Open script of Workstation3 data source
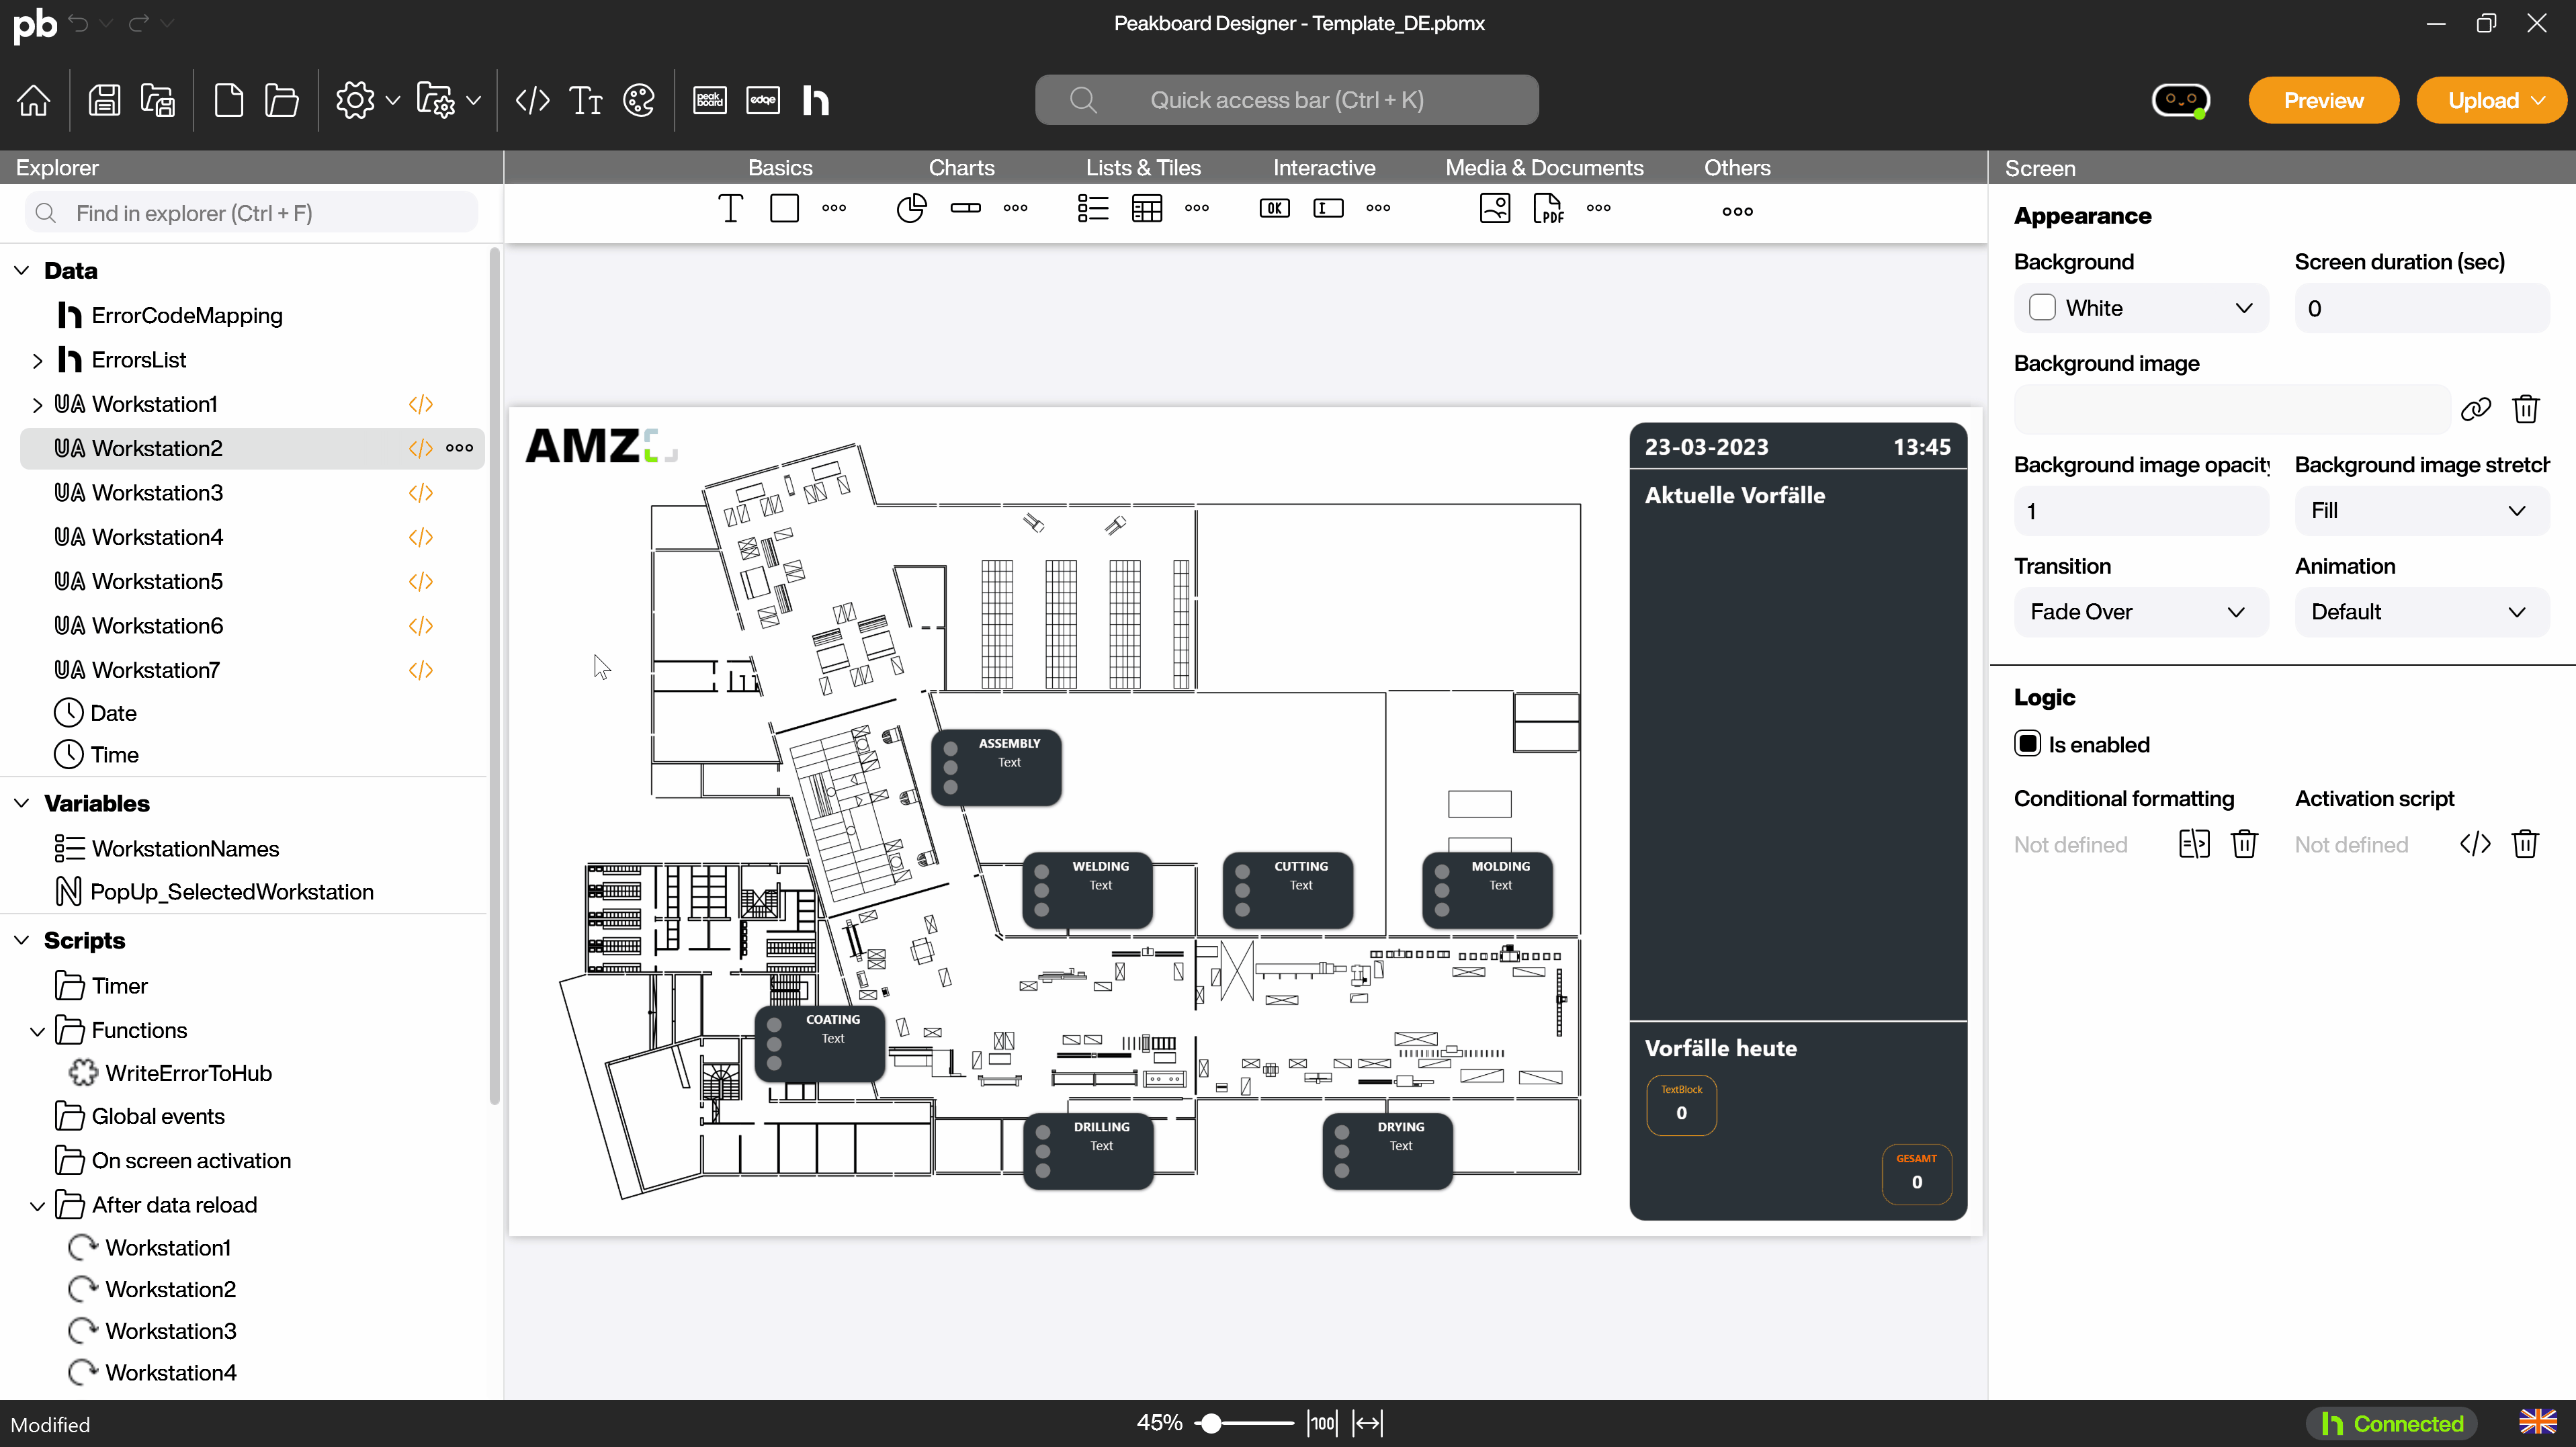Image resolution: width=2576 pixels, height=1447 pixels. click(x=420, y=493)
